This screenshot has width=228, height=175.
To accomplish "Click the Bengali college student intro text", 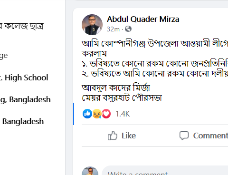I will (22, 26).
